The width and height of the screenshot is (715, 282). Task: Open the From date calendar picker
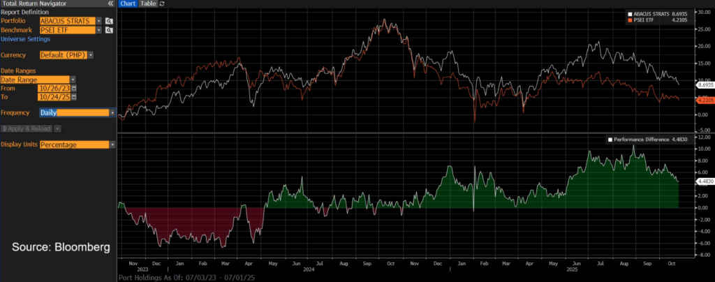click(x=74, y=88)
